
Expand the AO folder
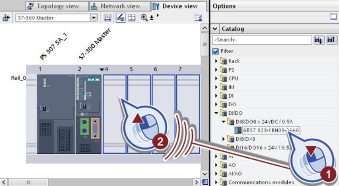[216, 165]
